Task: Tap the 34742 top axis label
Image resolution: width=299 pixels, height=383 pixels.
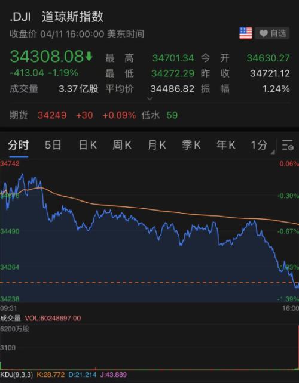Action: click(10, 163)
